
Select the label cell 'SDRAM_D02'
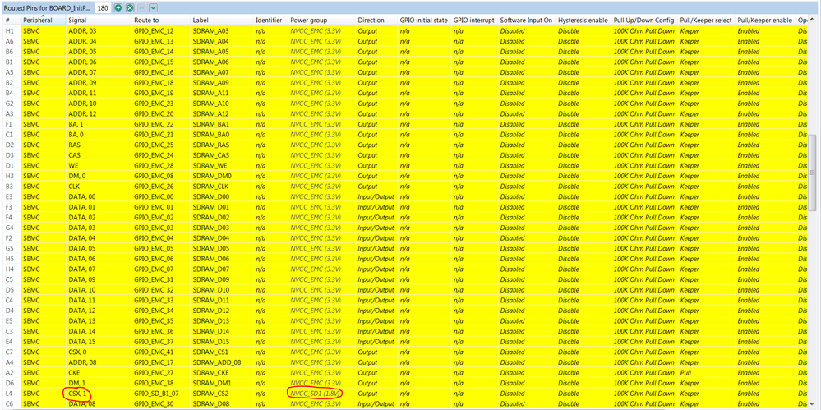click(x=210, y=217)
